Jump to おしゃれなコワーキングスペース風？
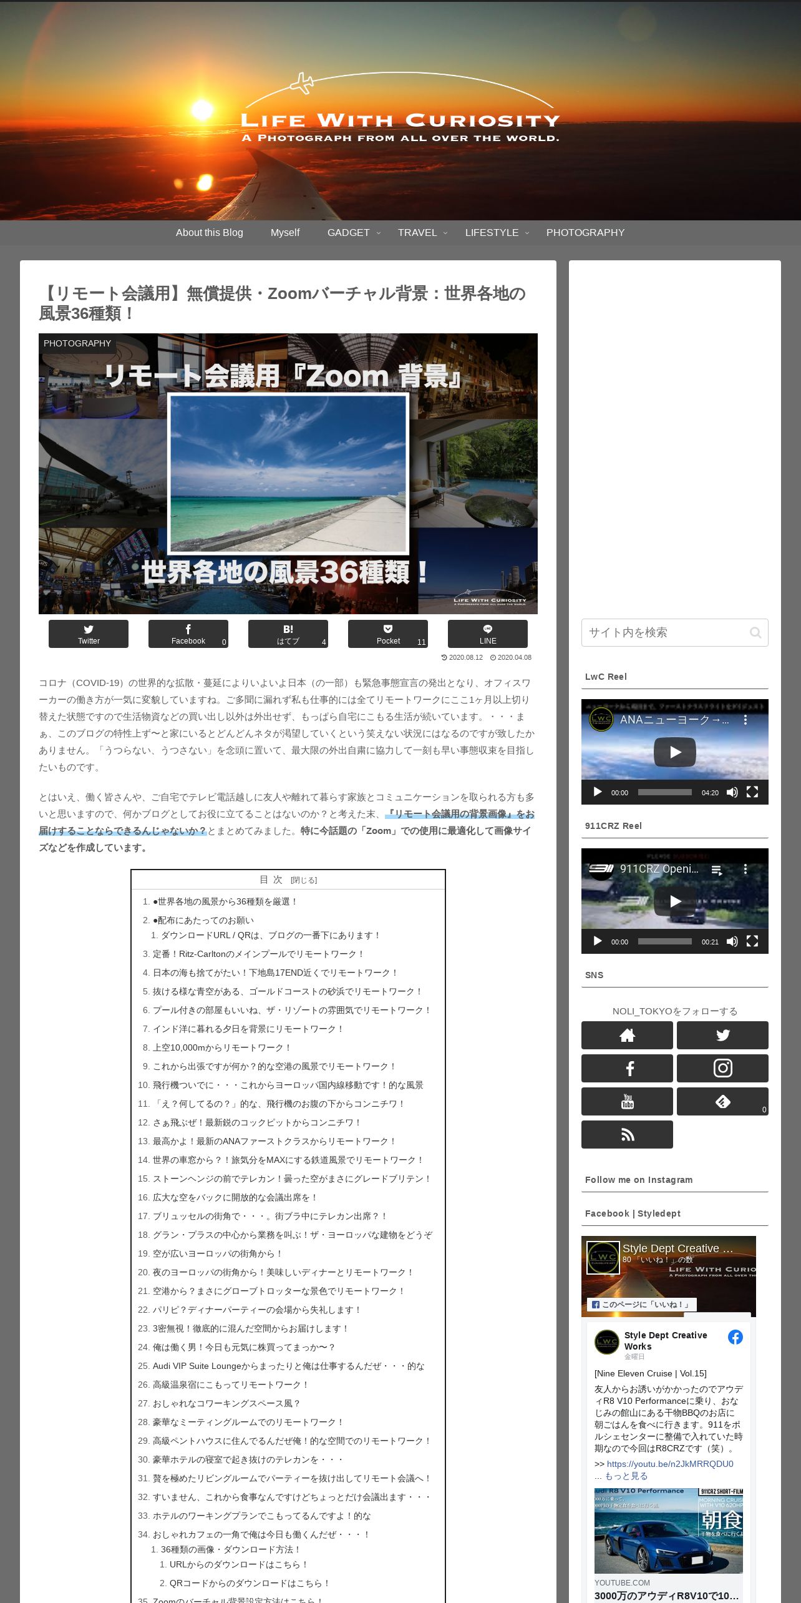This screenshot has height=1603, width=801. click(x=226, y=1403)
